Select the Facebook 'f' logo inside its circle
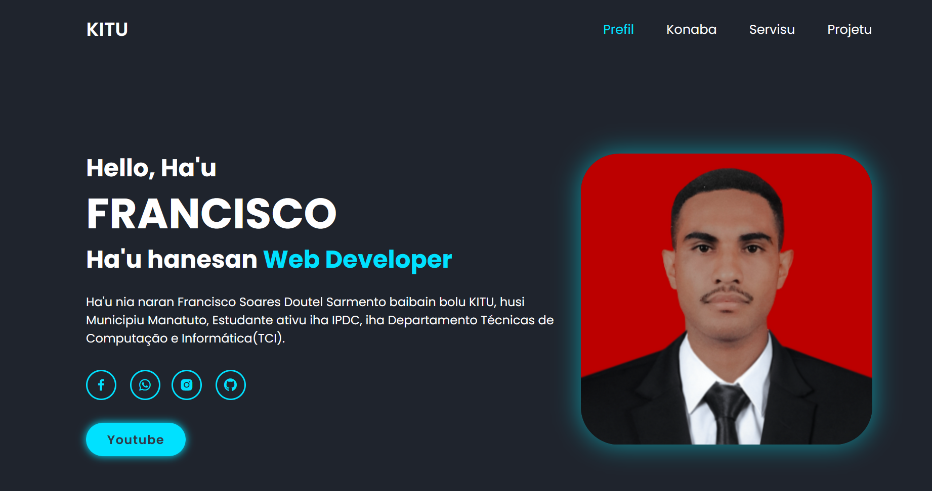This screenshot has width=932, height=491. [101, 385]
